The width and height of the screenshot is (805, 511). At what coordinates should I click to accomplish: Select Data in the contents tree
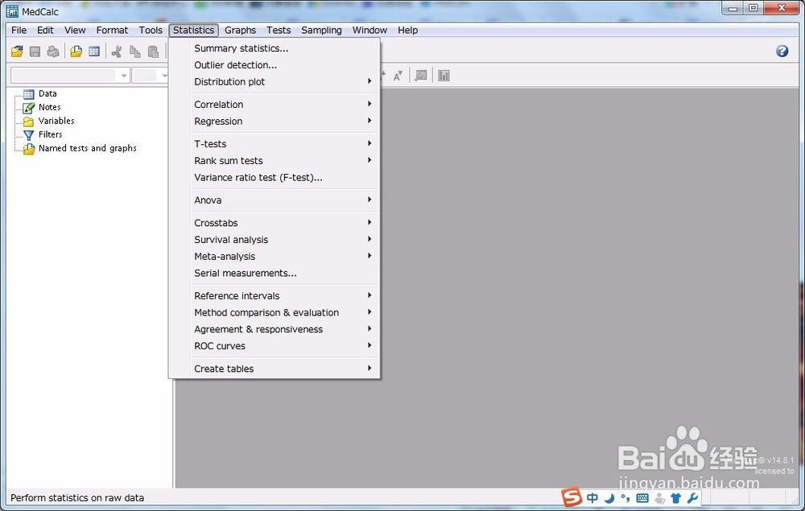47,93
